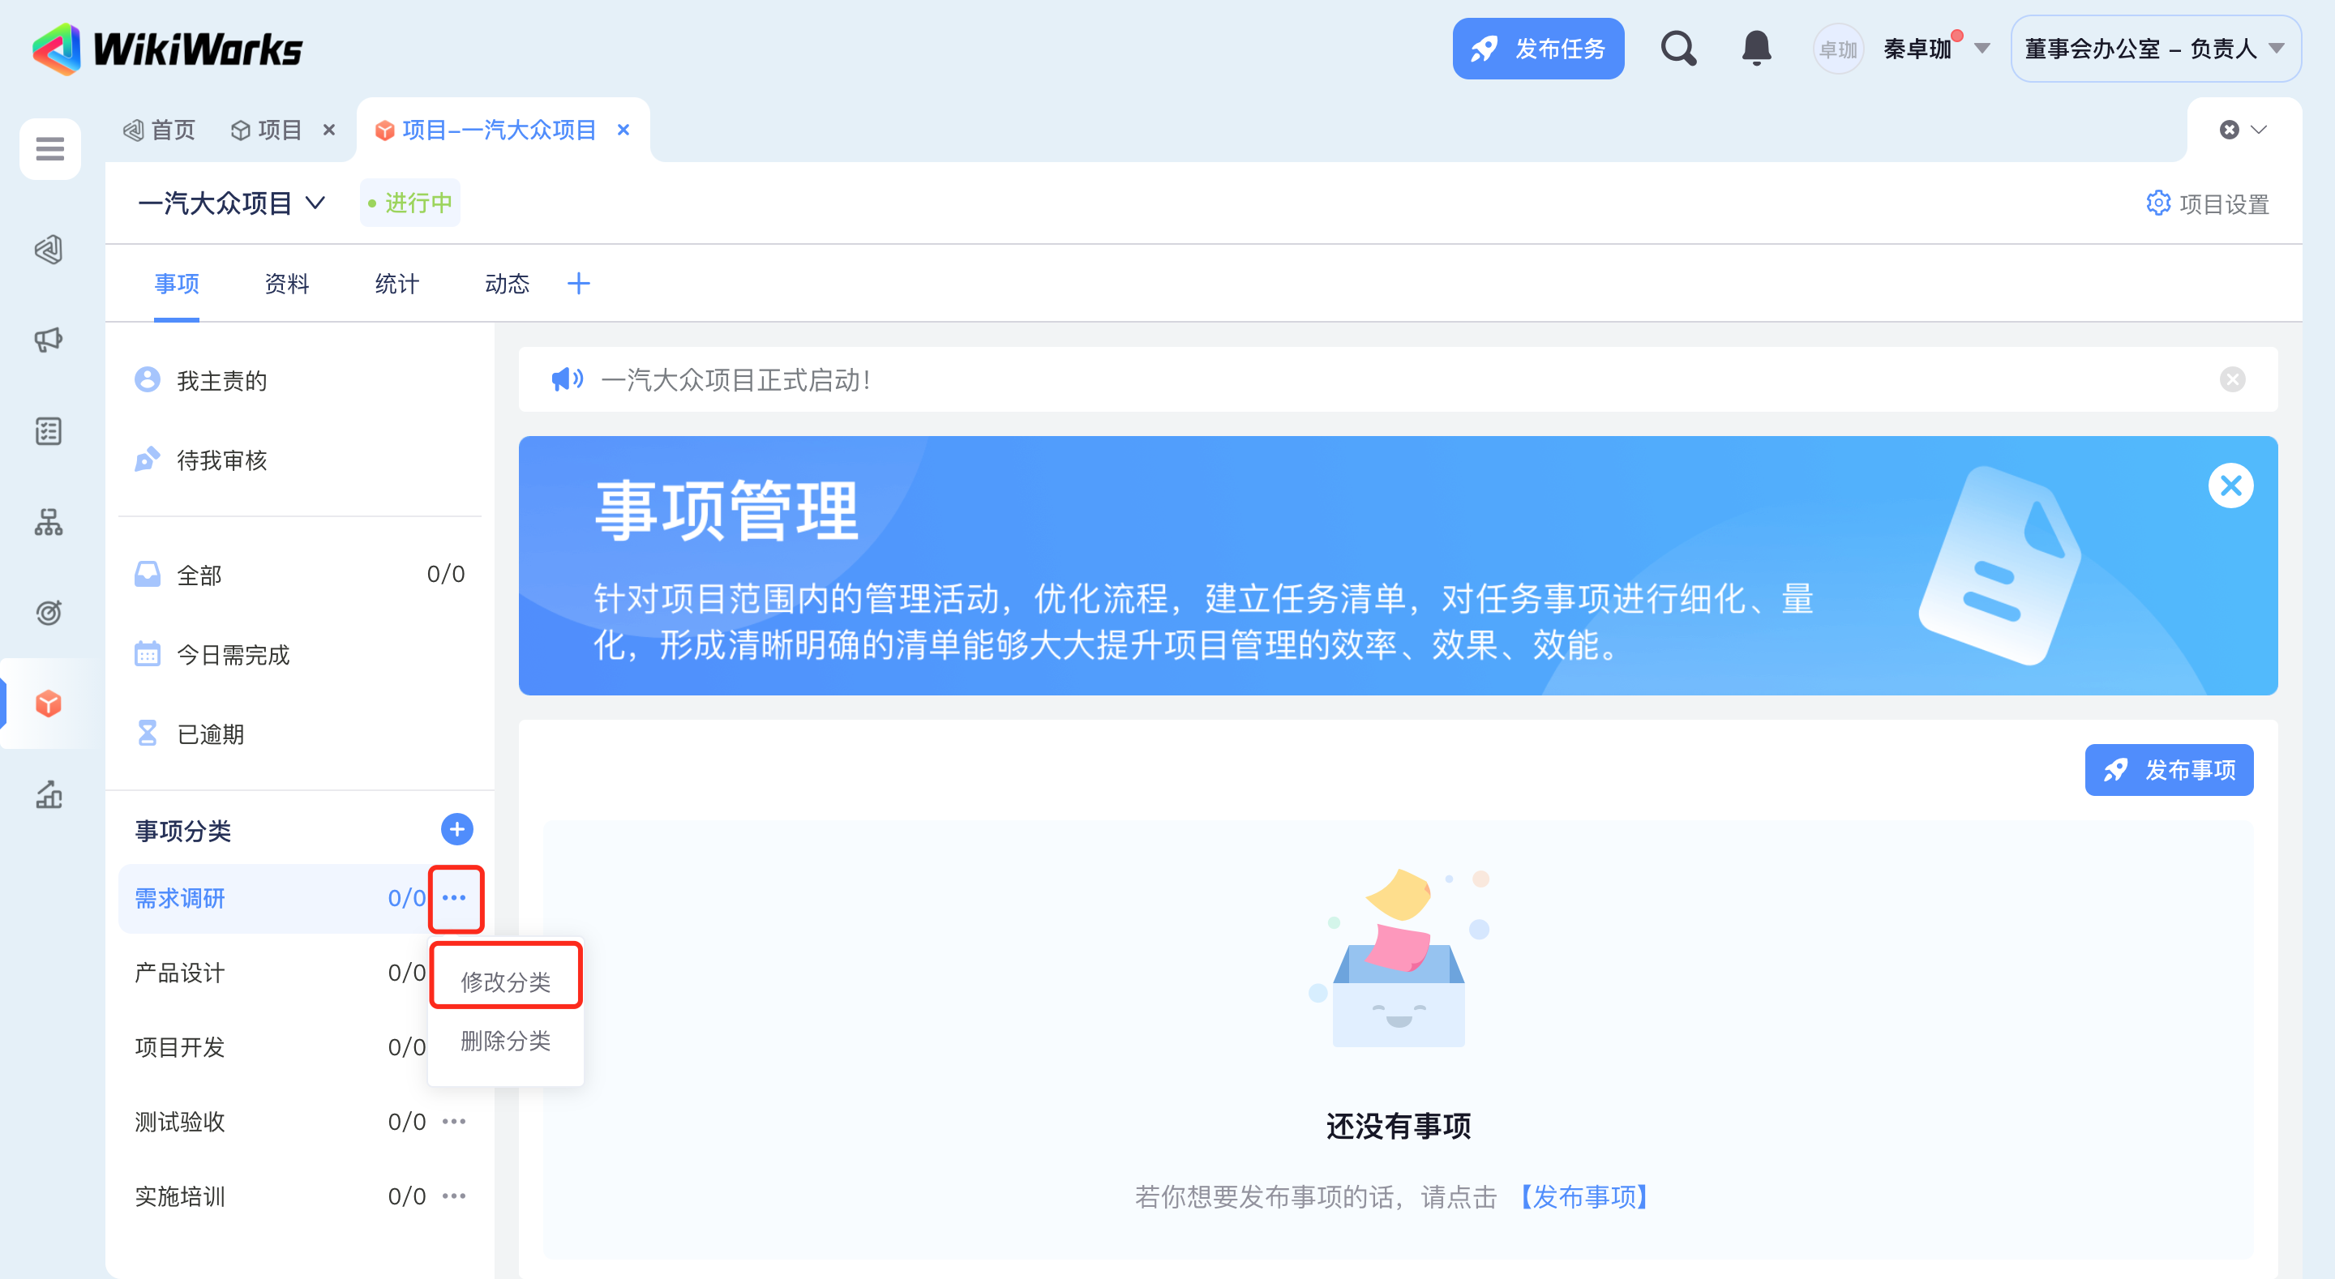Close the 事项管理 banner
The width and height of the screenshot is (2335, 1279).
pos(2230,486)
